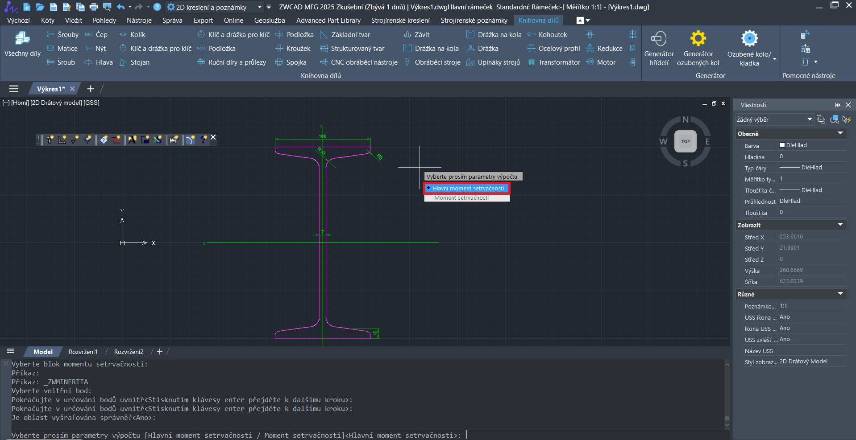
Task: Click the quick select lightning icon
Action: (x=846, y=119)
